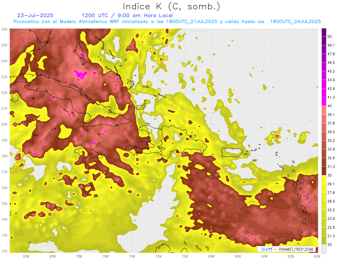
Task: Click the color bar value '25.2'
Action: tap(331, 210)
